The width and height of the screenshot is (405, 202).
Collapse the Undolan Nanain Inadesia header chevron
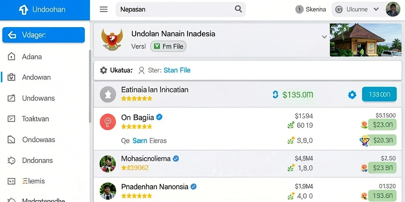point(324,37)
